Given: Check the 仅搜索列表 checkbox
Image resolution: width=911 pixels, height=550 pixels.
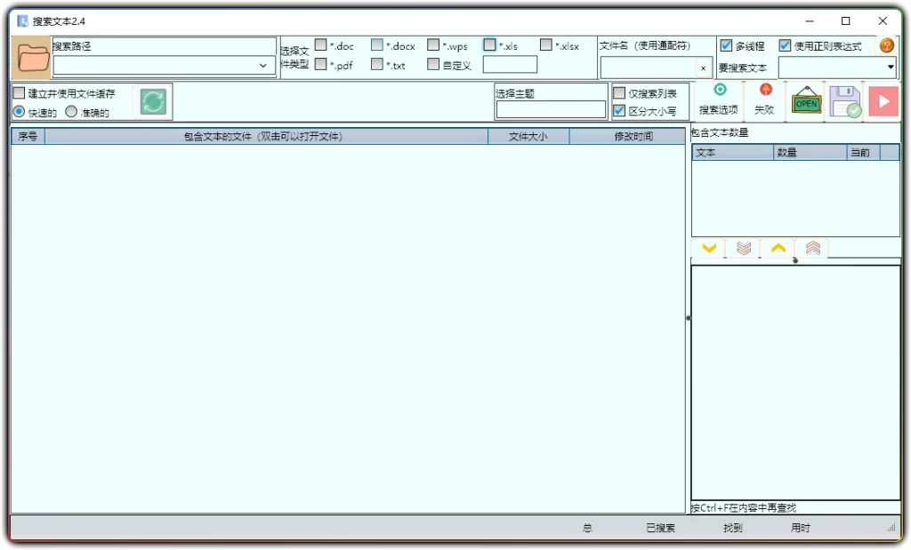Looking at the screenshot, I should click(x=619, y=92).
